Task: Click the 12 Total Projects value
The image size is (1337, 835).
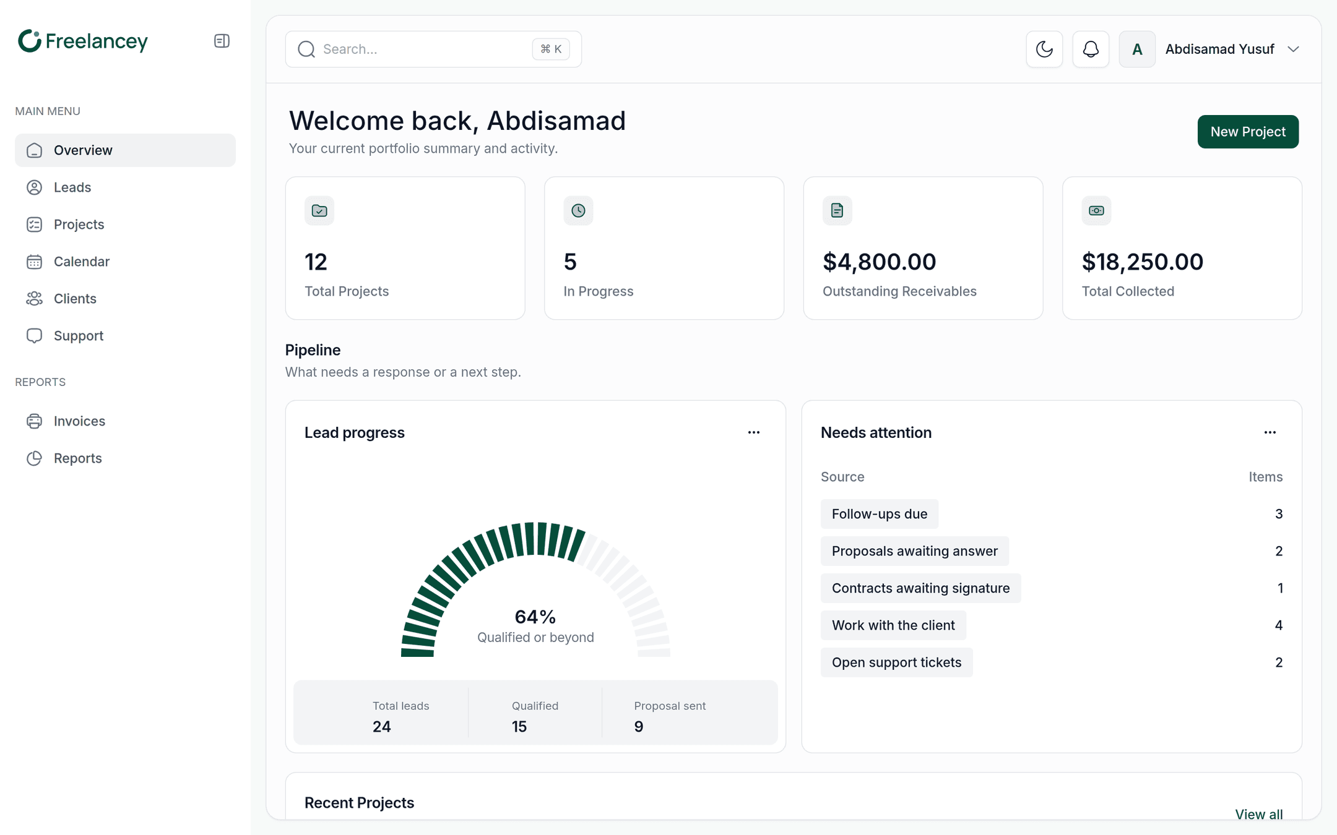Action: click(316, 262)
